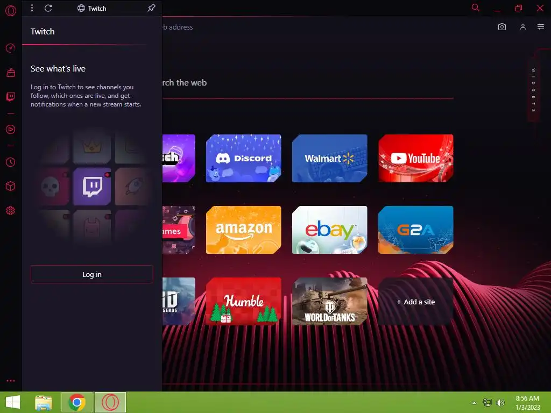Open the Windows Start button
Image resolution: width=551 pixels, height=413 pixels.
click(13, 402)
